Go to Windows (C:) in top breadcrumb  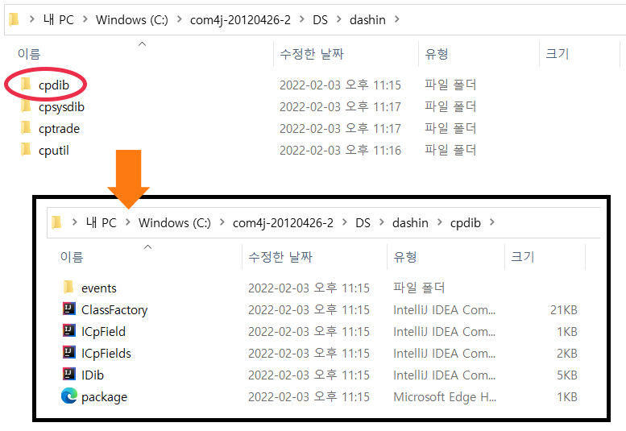[x=132, y=19]
